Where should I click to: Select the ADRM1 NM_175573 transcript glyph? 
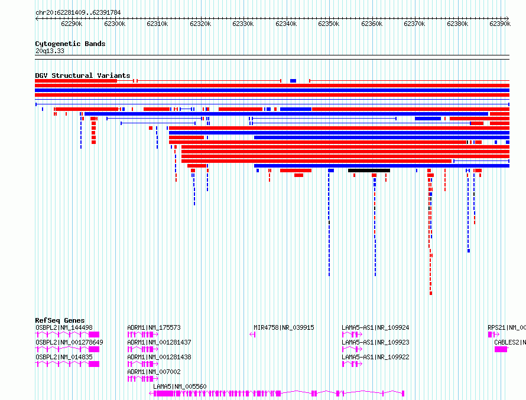click(x=143, y=335)
